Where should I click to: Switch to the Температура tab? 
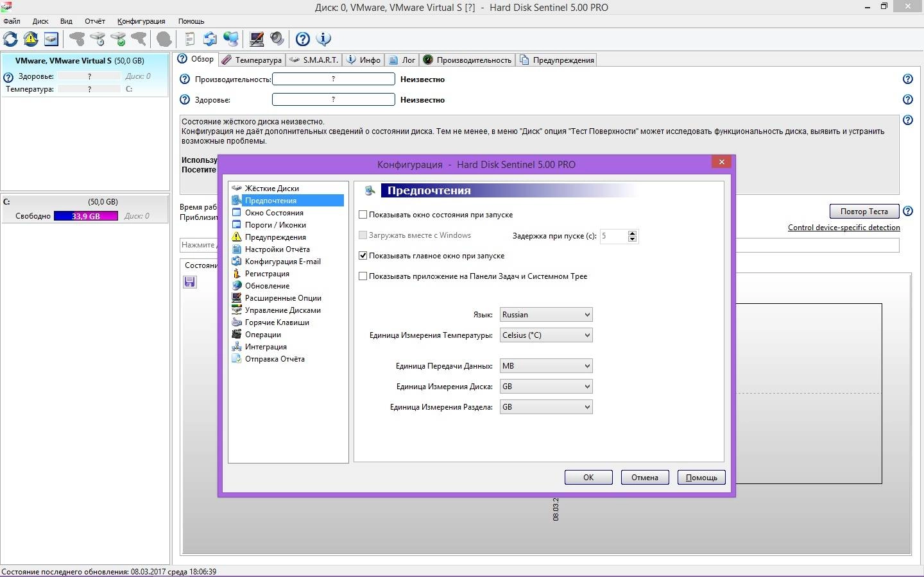click(x=252, y=60)
